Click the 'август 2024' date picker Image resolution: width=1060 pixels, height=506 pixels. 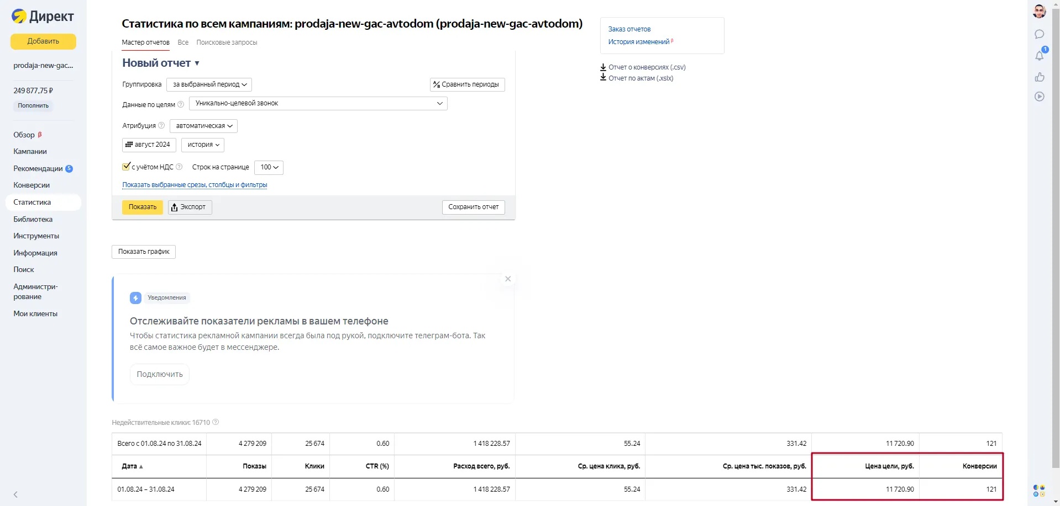149,145
